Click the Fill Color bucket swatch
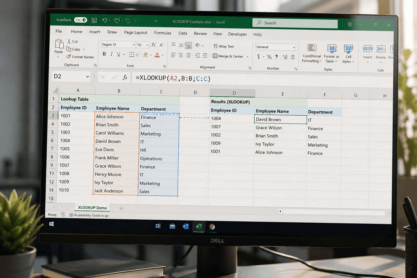Screen dimensions: 417x278 tap(146, 55)
